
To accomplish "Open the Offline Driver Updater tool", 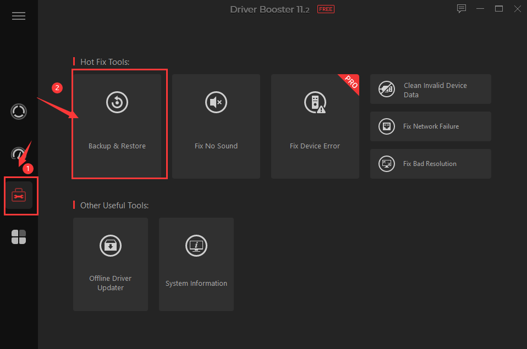I will tap(111, 264).
